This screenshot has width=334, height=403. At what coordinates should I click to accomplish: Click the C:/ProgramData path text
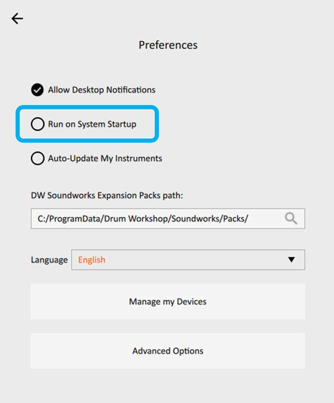pos(143,219)
